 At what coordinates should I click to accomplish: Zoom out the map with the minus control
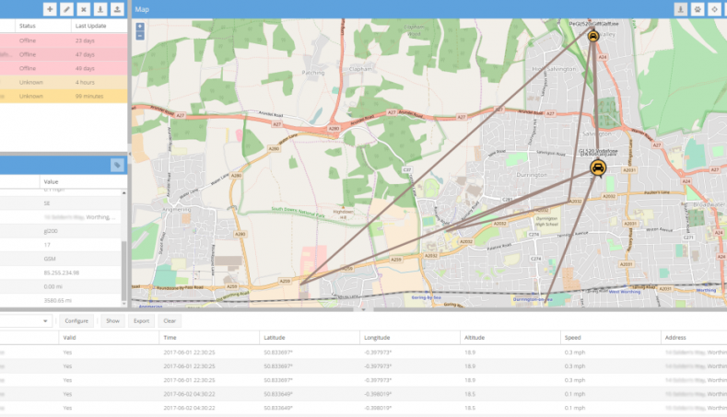click(140, 36)
